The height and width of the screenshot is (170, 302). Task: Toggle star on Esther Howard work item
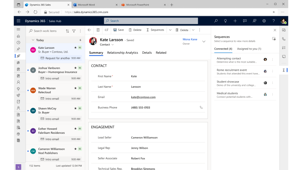coord(75,129)
